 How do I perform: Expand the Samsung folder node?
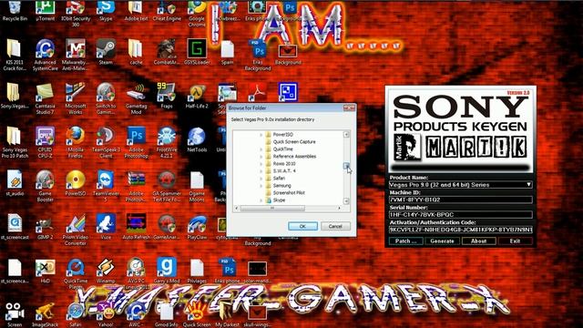click(x=261, y=186)
